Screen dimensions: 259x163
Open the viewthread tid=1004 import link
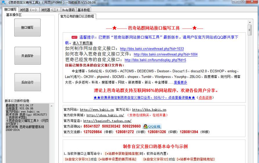pyautogui.click(x=166, y=54)
